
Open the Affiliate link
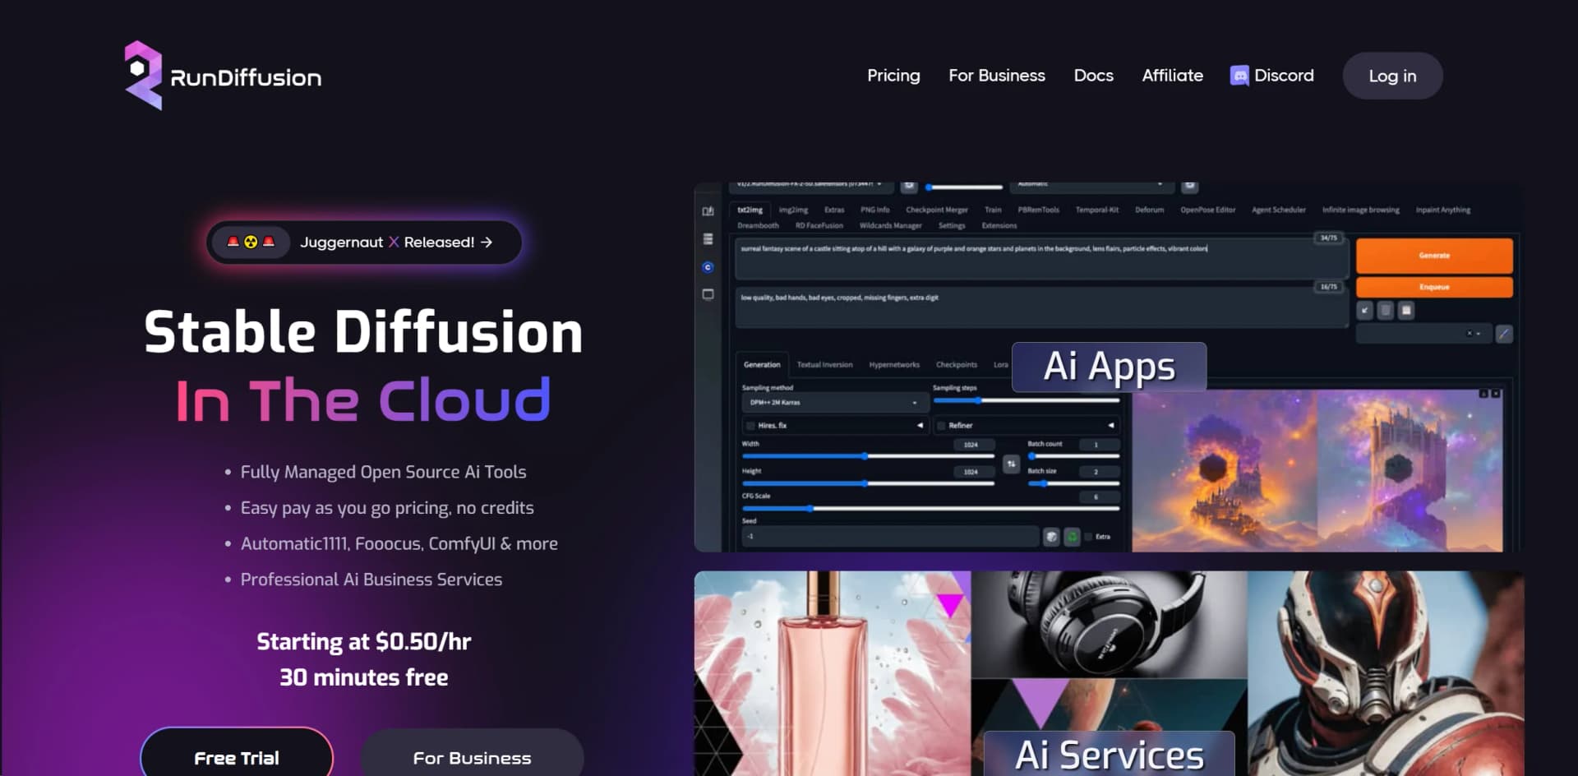(x=1172, y=76)
